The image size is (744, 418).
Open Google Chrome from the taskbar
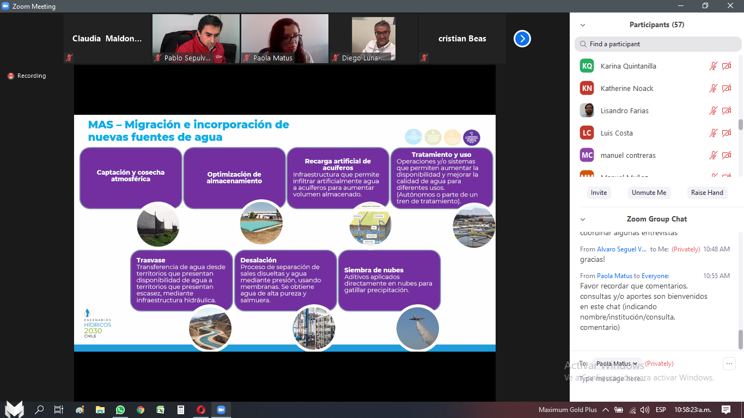click(141, 410)
